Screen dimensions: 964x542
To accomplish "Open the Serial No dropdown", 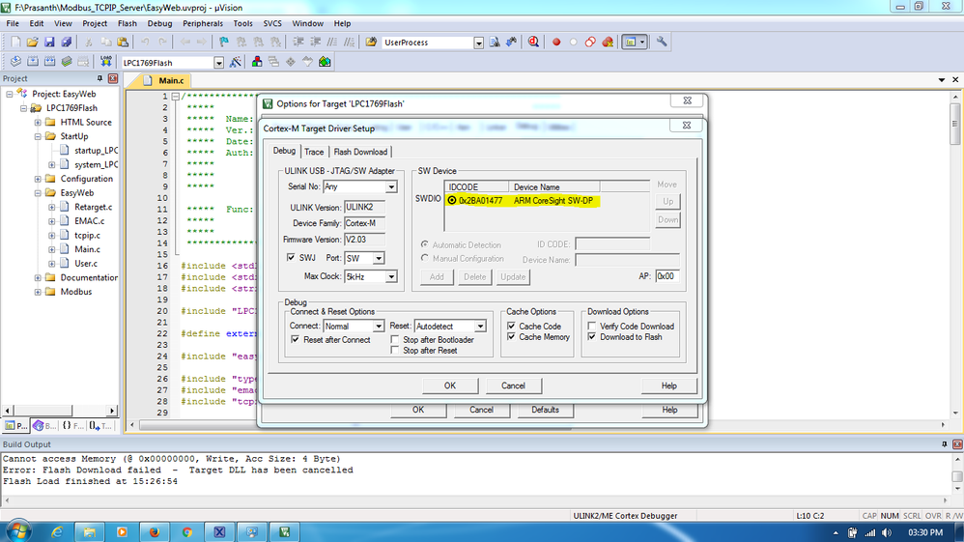I will point(391,186).
